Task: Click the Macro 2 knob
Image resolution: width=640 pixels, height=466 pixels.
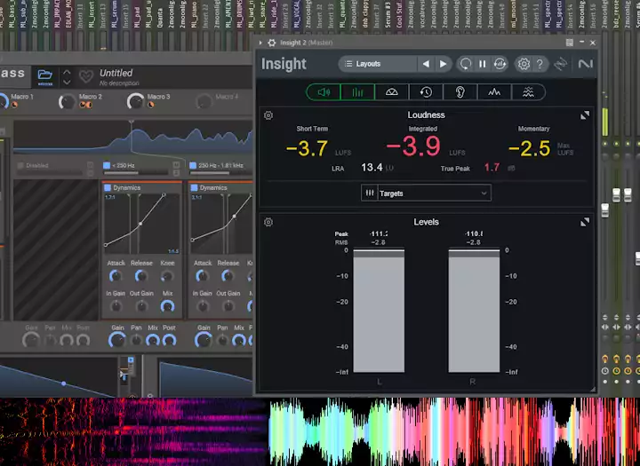Action: [x=67, y=101]
